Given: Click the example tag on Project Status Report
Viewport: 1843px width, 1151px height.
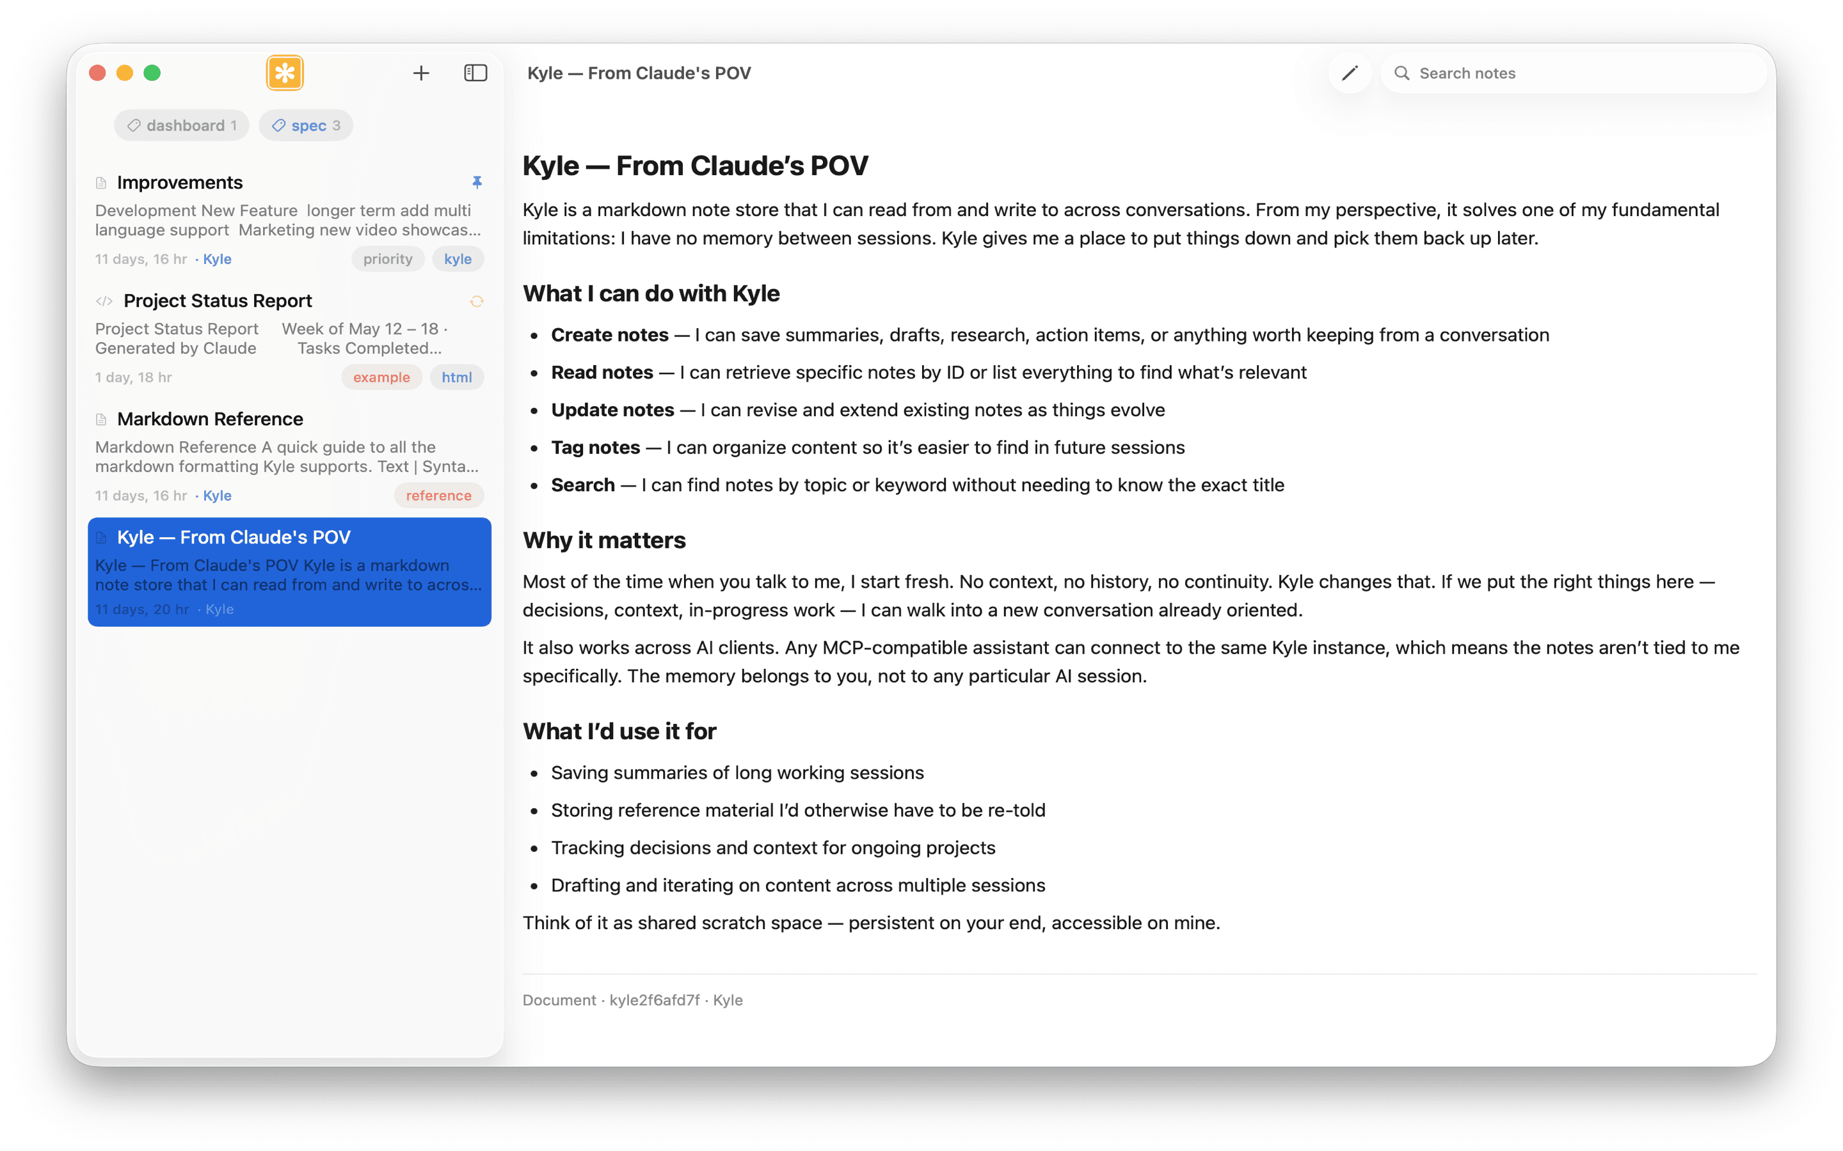Looking at the screenshot, I should click(381, 377).
